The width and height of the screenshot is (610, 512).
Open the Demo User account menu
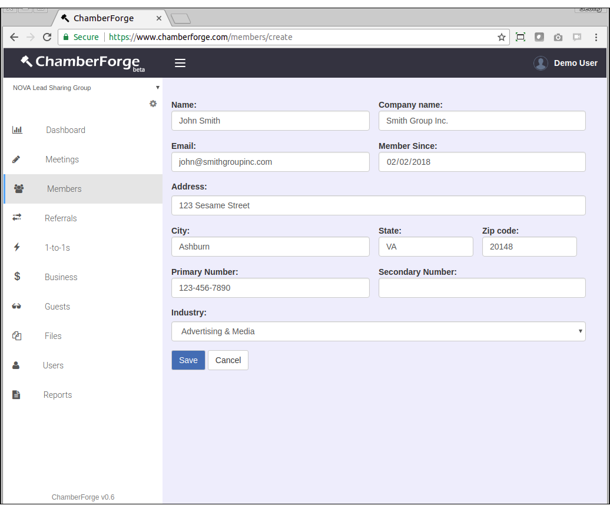(565, 63)
